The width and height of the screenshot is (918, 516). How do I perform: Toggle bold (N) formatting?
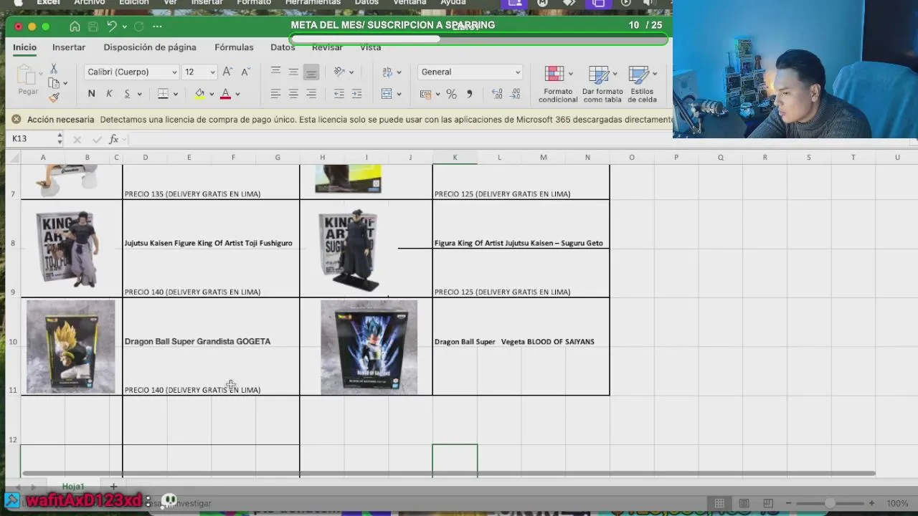pyautogui.click(x=91, y=94)
